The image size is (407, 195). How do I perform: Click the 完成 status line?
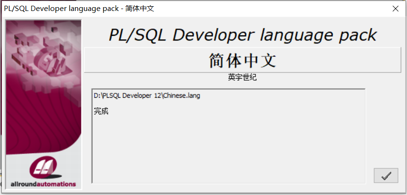point(101,112)
